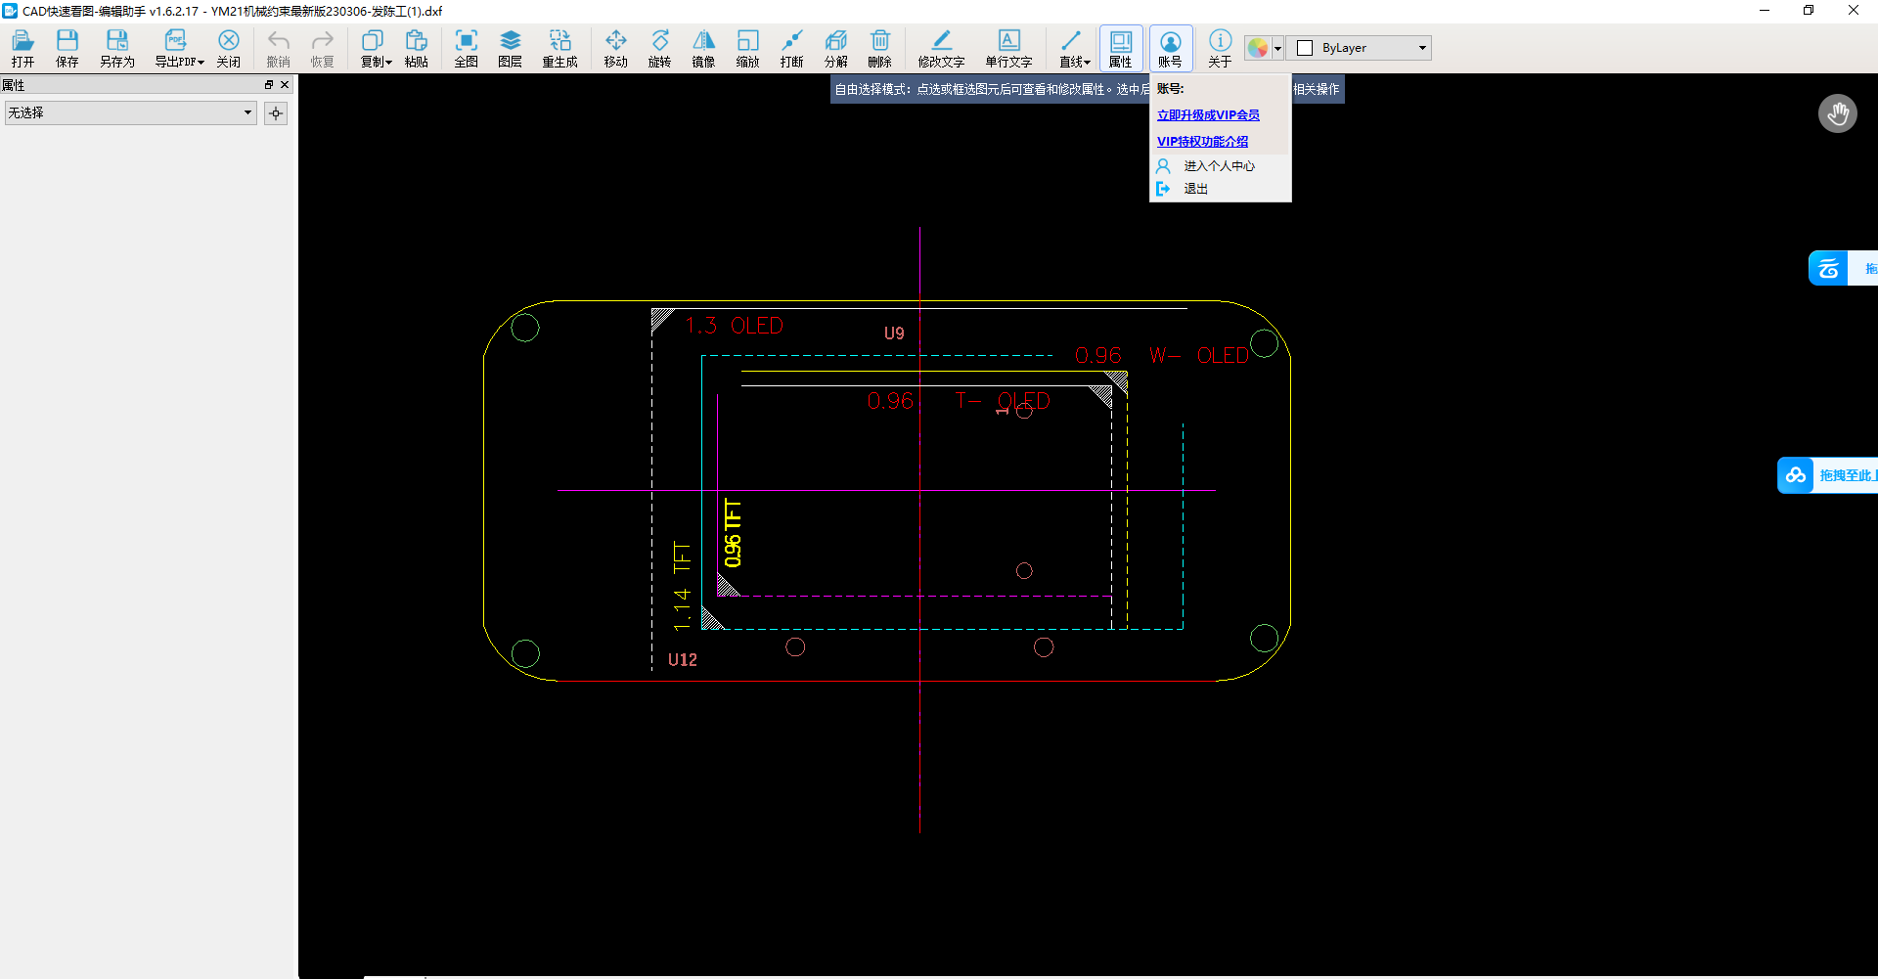Click the blue cloud 云 side widget
The width and height of the screenshot is (1878, 979).
(x=1828, y=268)
